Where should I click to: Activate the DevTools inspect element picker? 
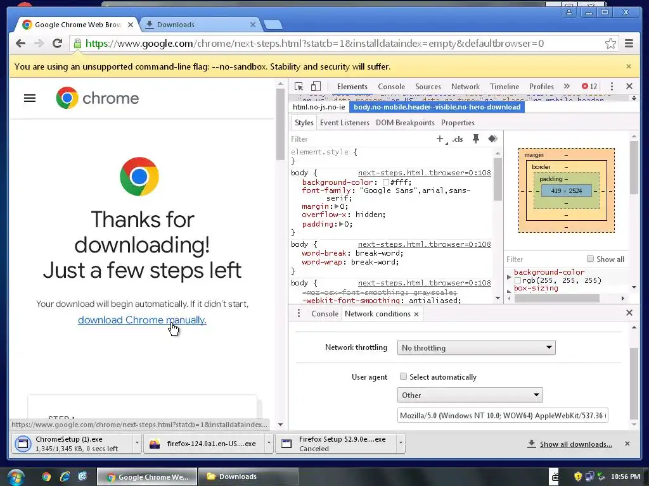299,86
